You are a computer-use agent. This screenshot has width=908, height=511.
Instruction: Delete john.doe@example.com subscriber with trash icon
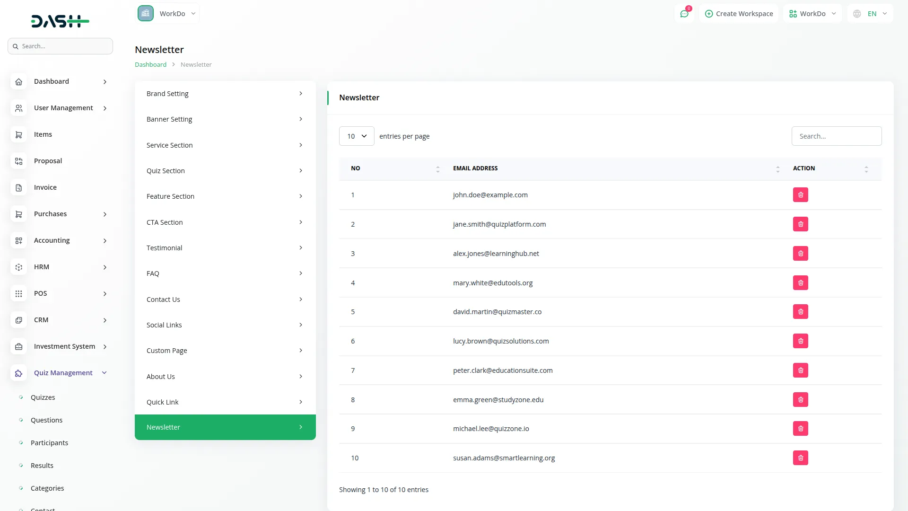click(800, 195)
